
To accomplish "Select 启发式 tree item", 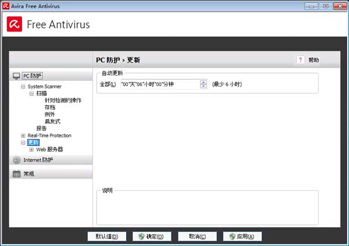I will coord(52,122).
